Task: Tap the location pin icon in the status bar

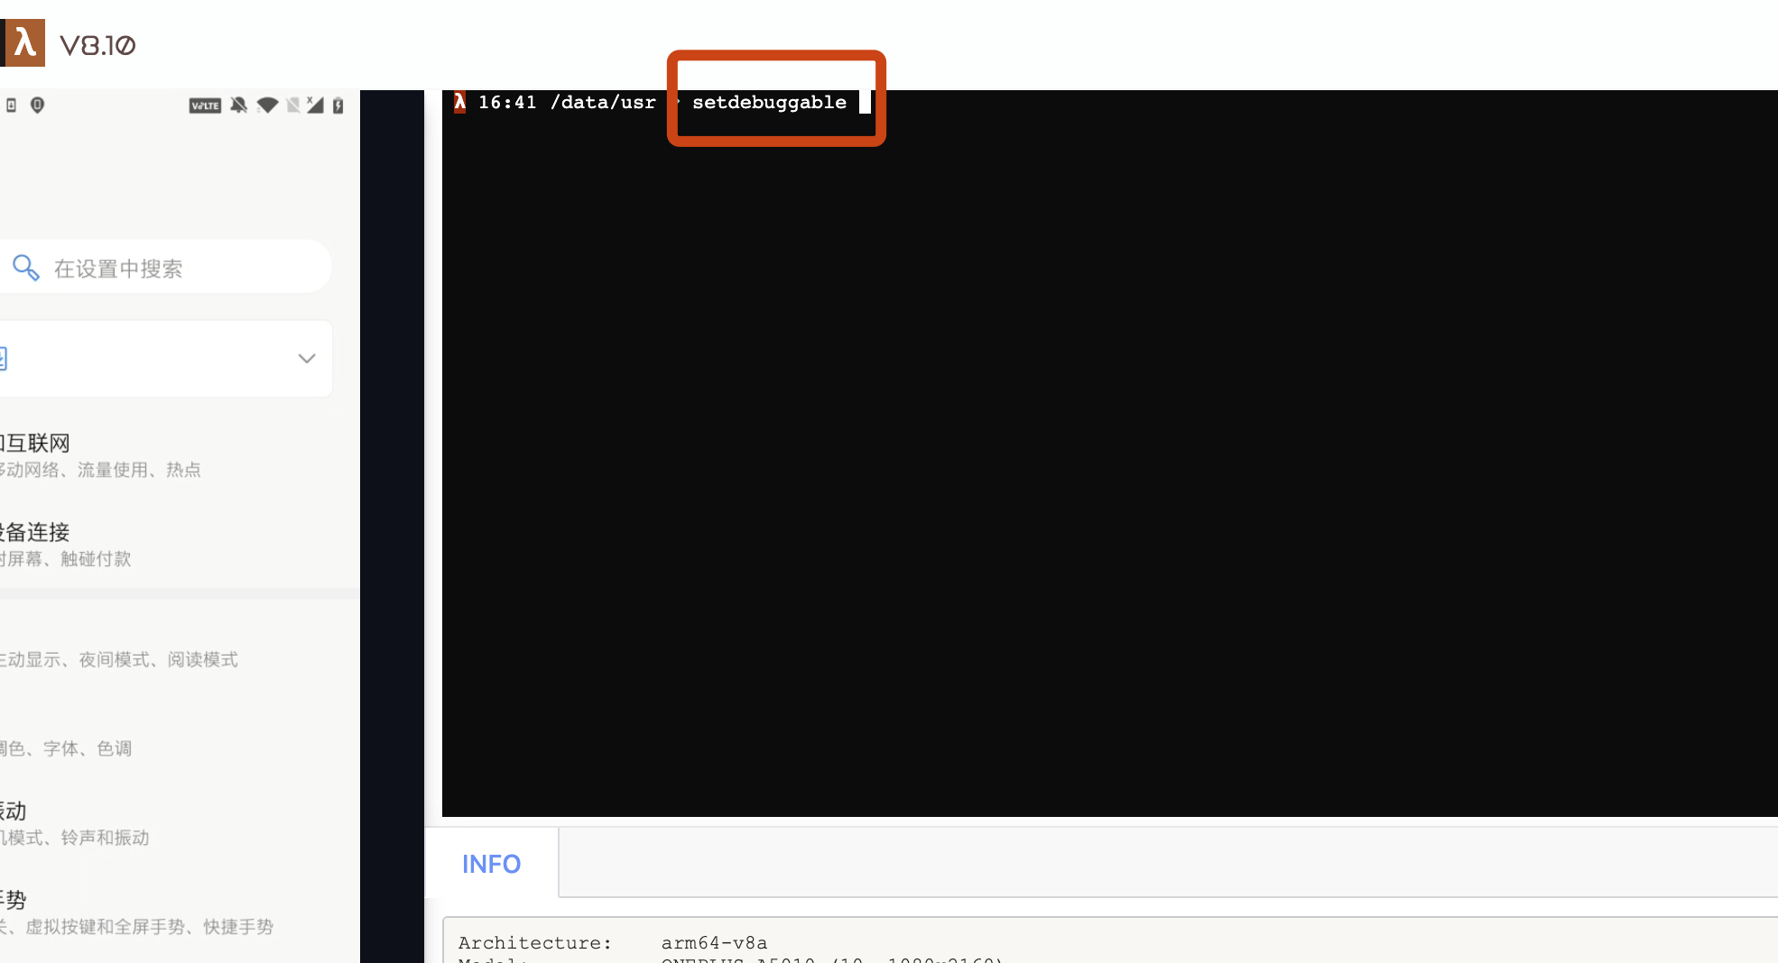Action: [38, 105]
